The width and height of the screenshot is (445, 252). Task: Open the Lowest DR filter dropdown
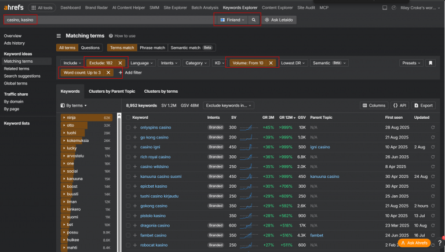[293, 63]
